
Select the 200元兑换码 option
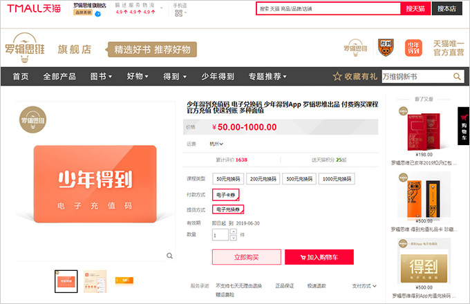pyautogui.click(x=263, y=179)
